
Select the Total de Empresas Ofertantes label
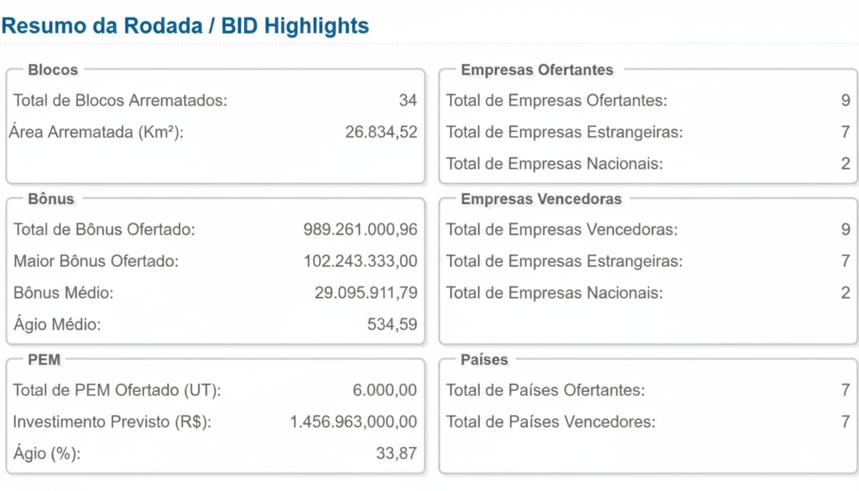(556, 100)
